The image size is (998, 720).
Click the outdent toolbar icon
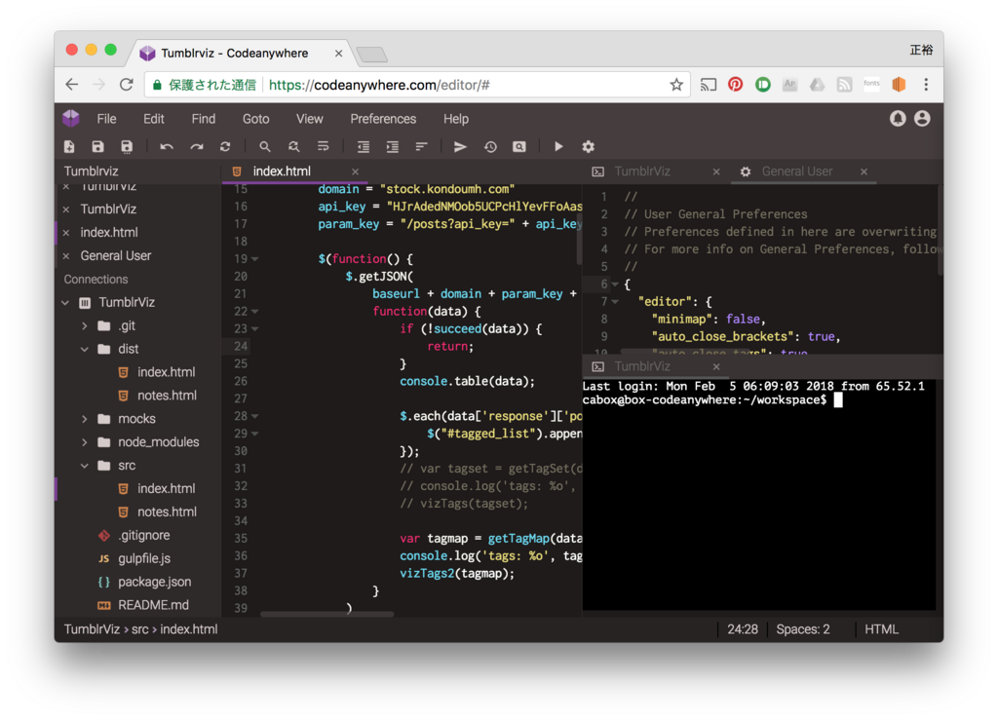click(x=364, y=147)
